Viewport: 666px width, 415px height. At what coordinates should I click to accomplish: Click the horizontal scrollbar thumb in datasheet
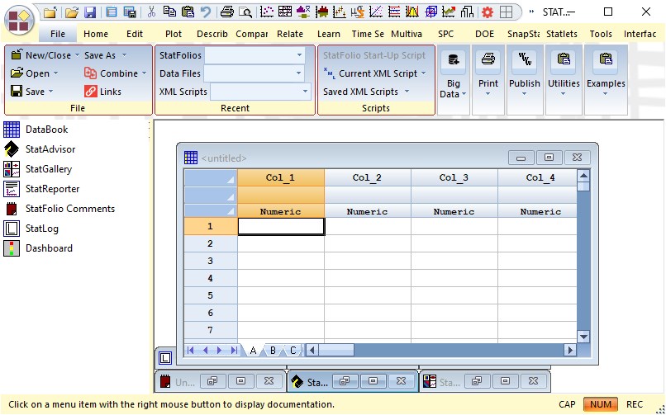(x=336, y=350)
